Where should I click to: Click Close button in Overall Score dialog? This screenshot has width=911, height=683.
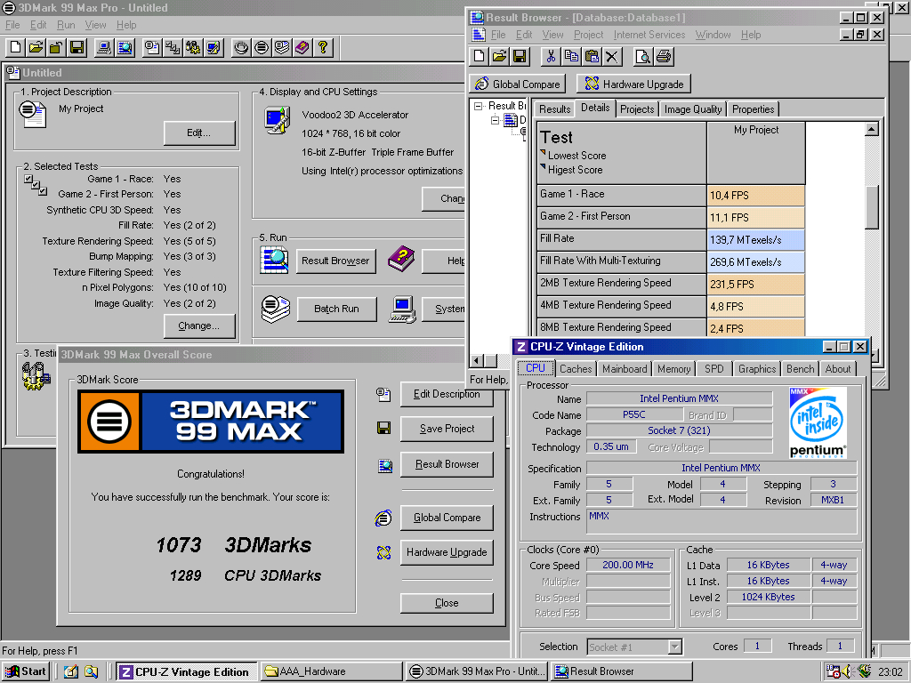447,603
